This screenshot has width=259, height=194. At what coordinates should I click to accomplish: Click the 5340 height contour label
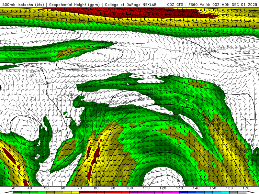[x=31, y=146]
